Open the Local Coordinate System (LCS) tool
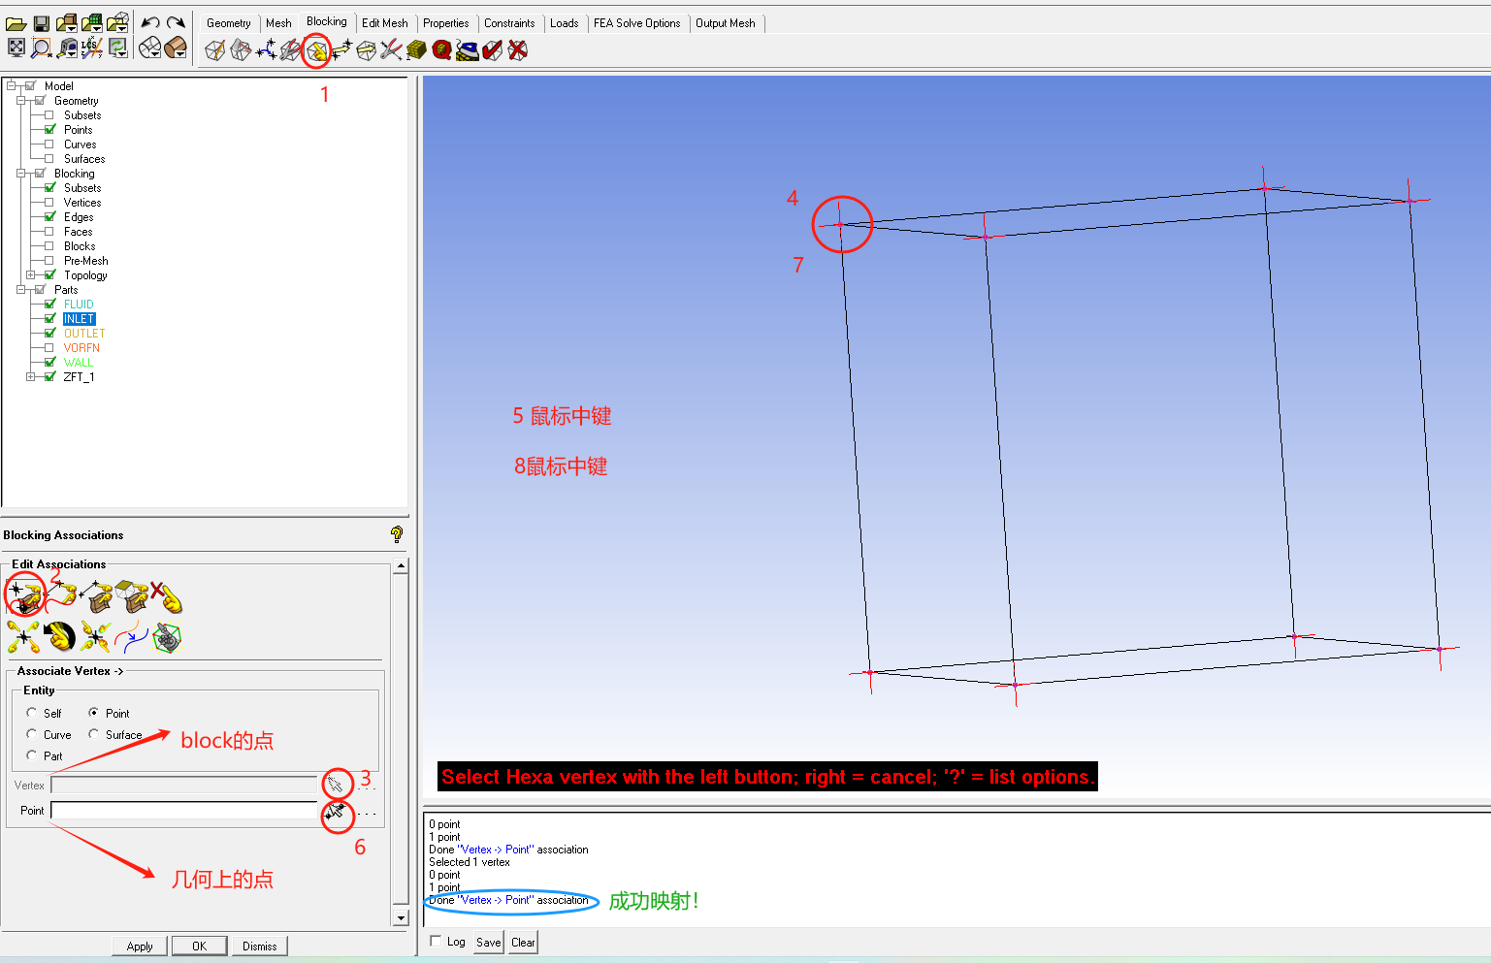This screenshot has height=963, width=1491. point(91,48)
